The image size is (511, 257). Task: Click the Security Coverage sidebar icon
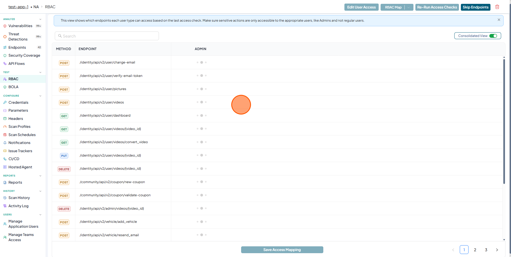(x=5, y=56)
